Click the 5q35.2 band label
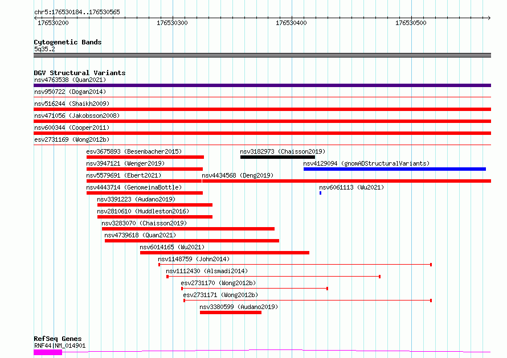The width and height of the screenshot is (507, 358). tap(44, 49)
